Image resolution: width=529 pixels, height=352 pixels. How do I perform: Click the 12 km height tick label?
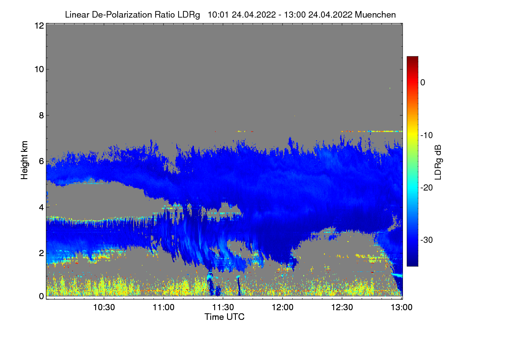[39, 26]
